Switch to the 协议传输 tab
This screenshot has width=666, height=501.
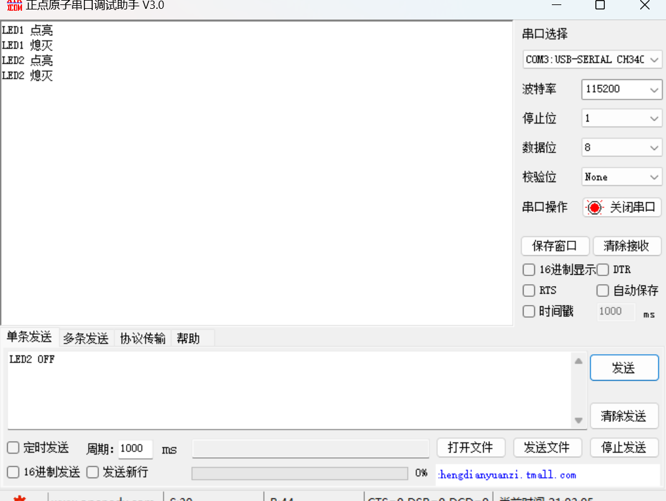(143, 338)
